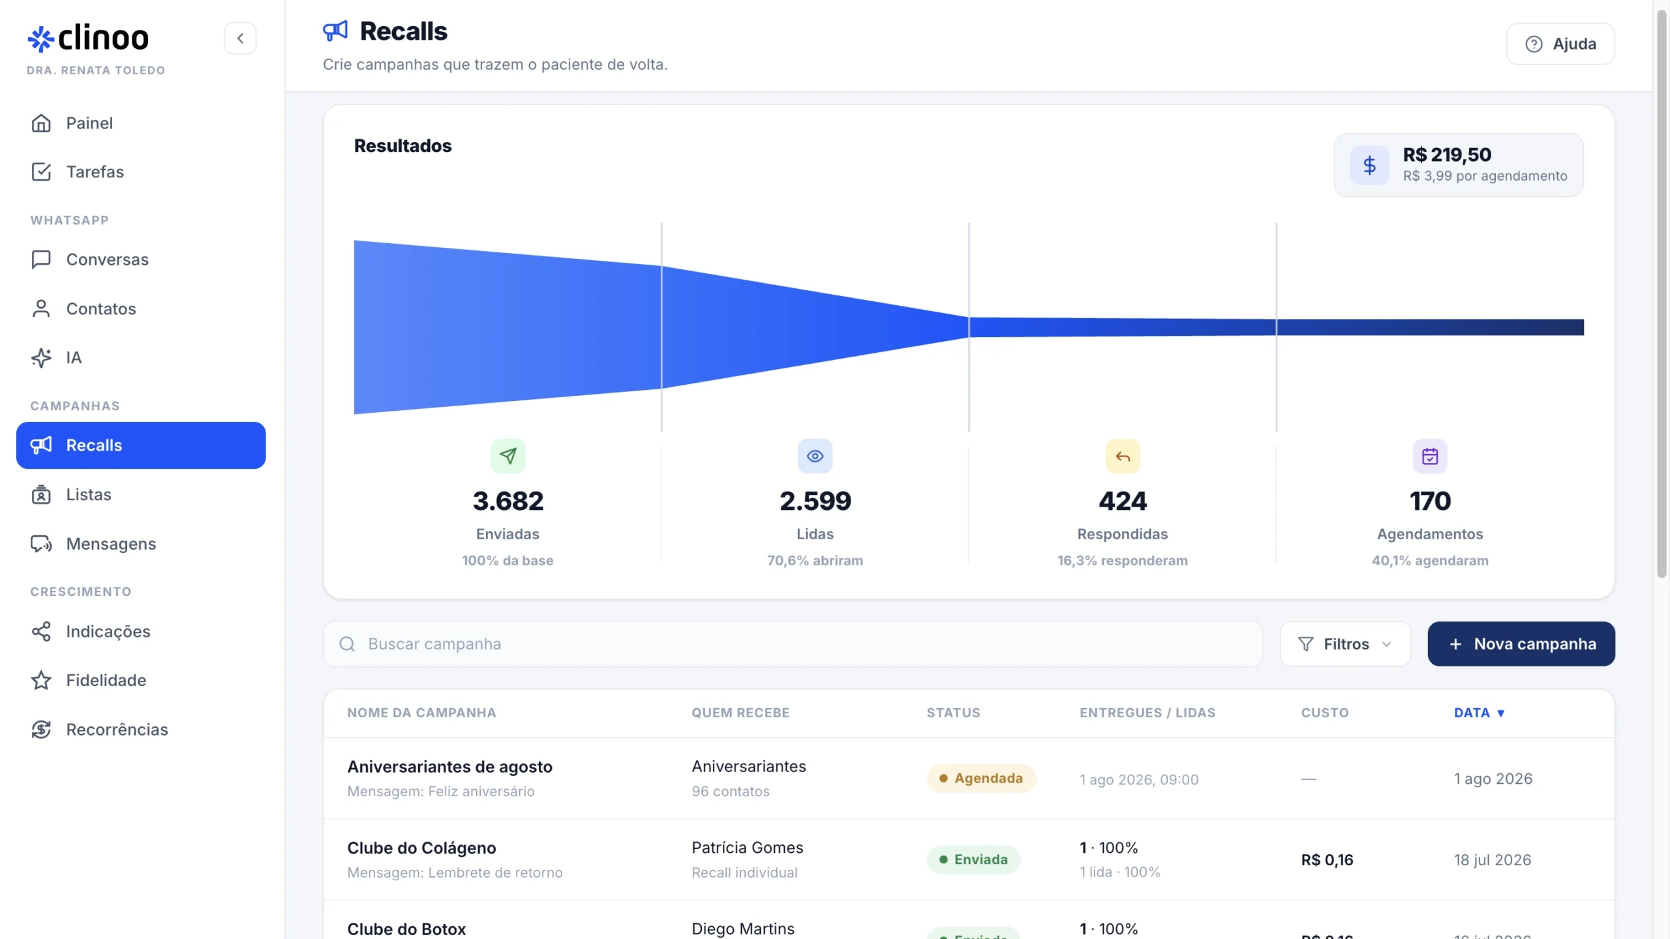Click the Lidas eye icon
This screenshot has width=1670, height=939.
(x=815, y=456)
